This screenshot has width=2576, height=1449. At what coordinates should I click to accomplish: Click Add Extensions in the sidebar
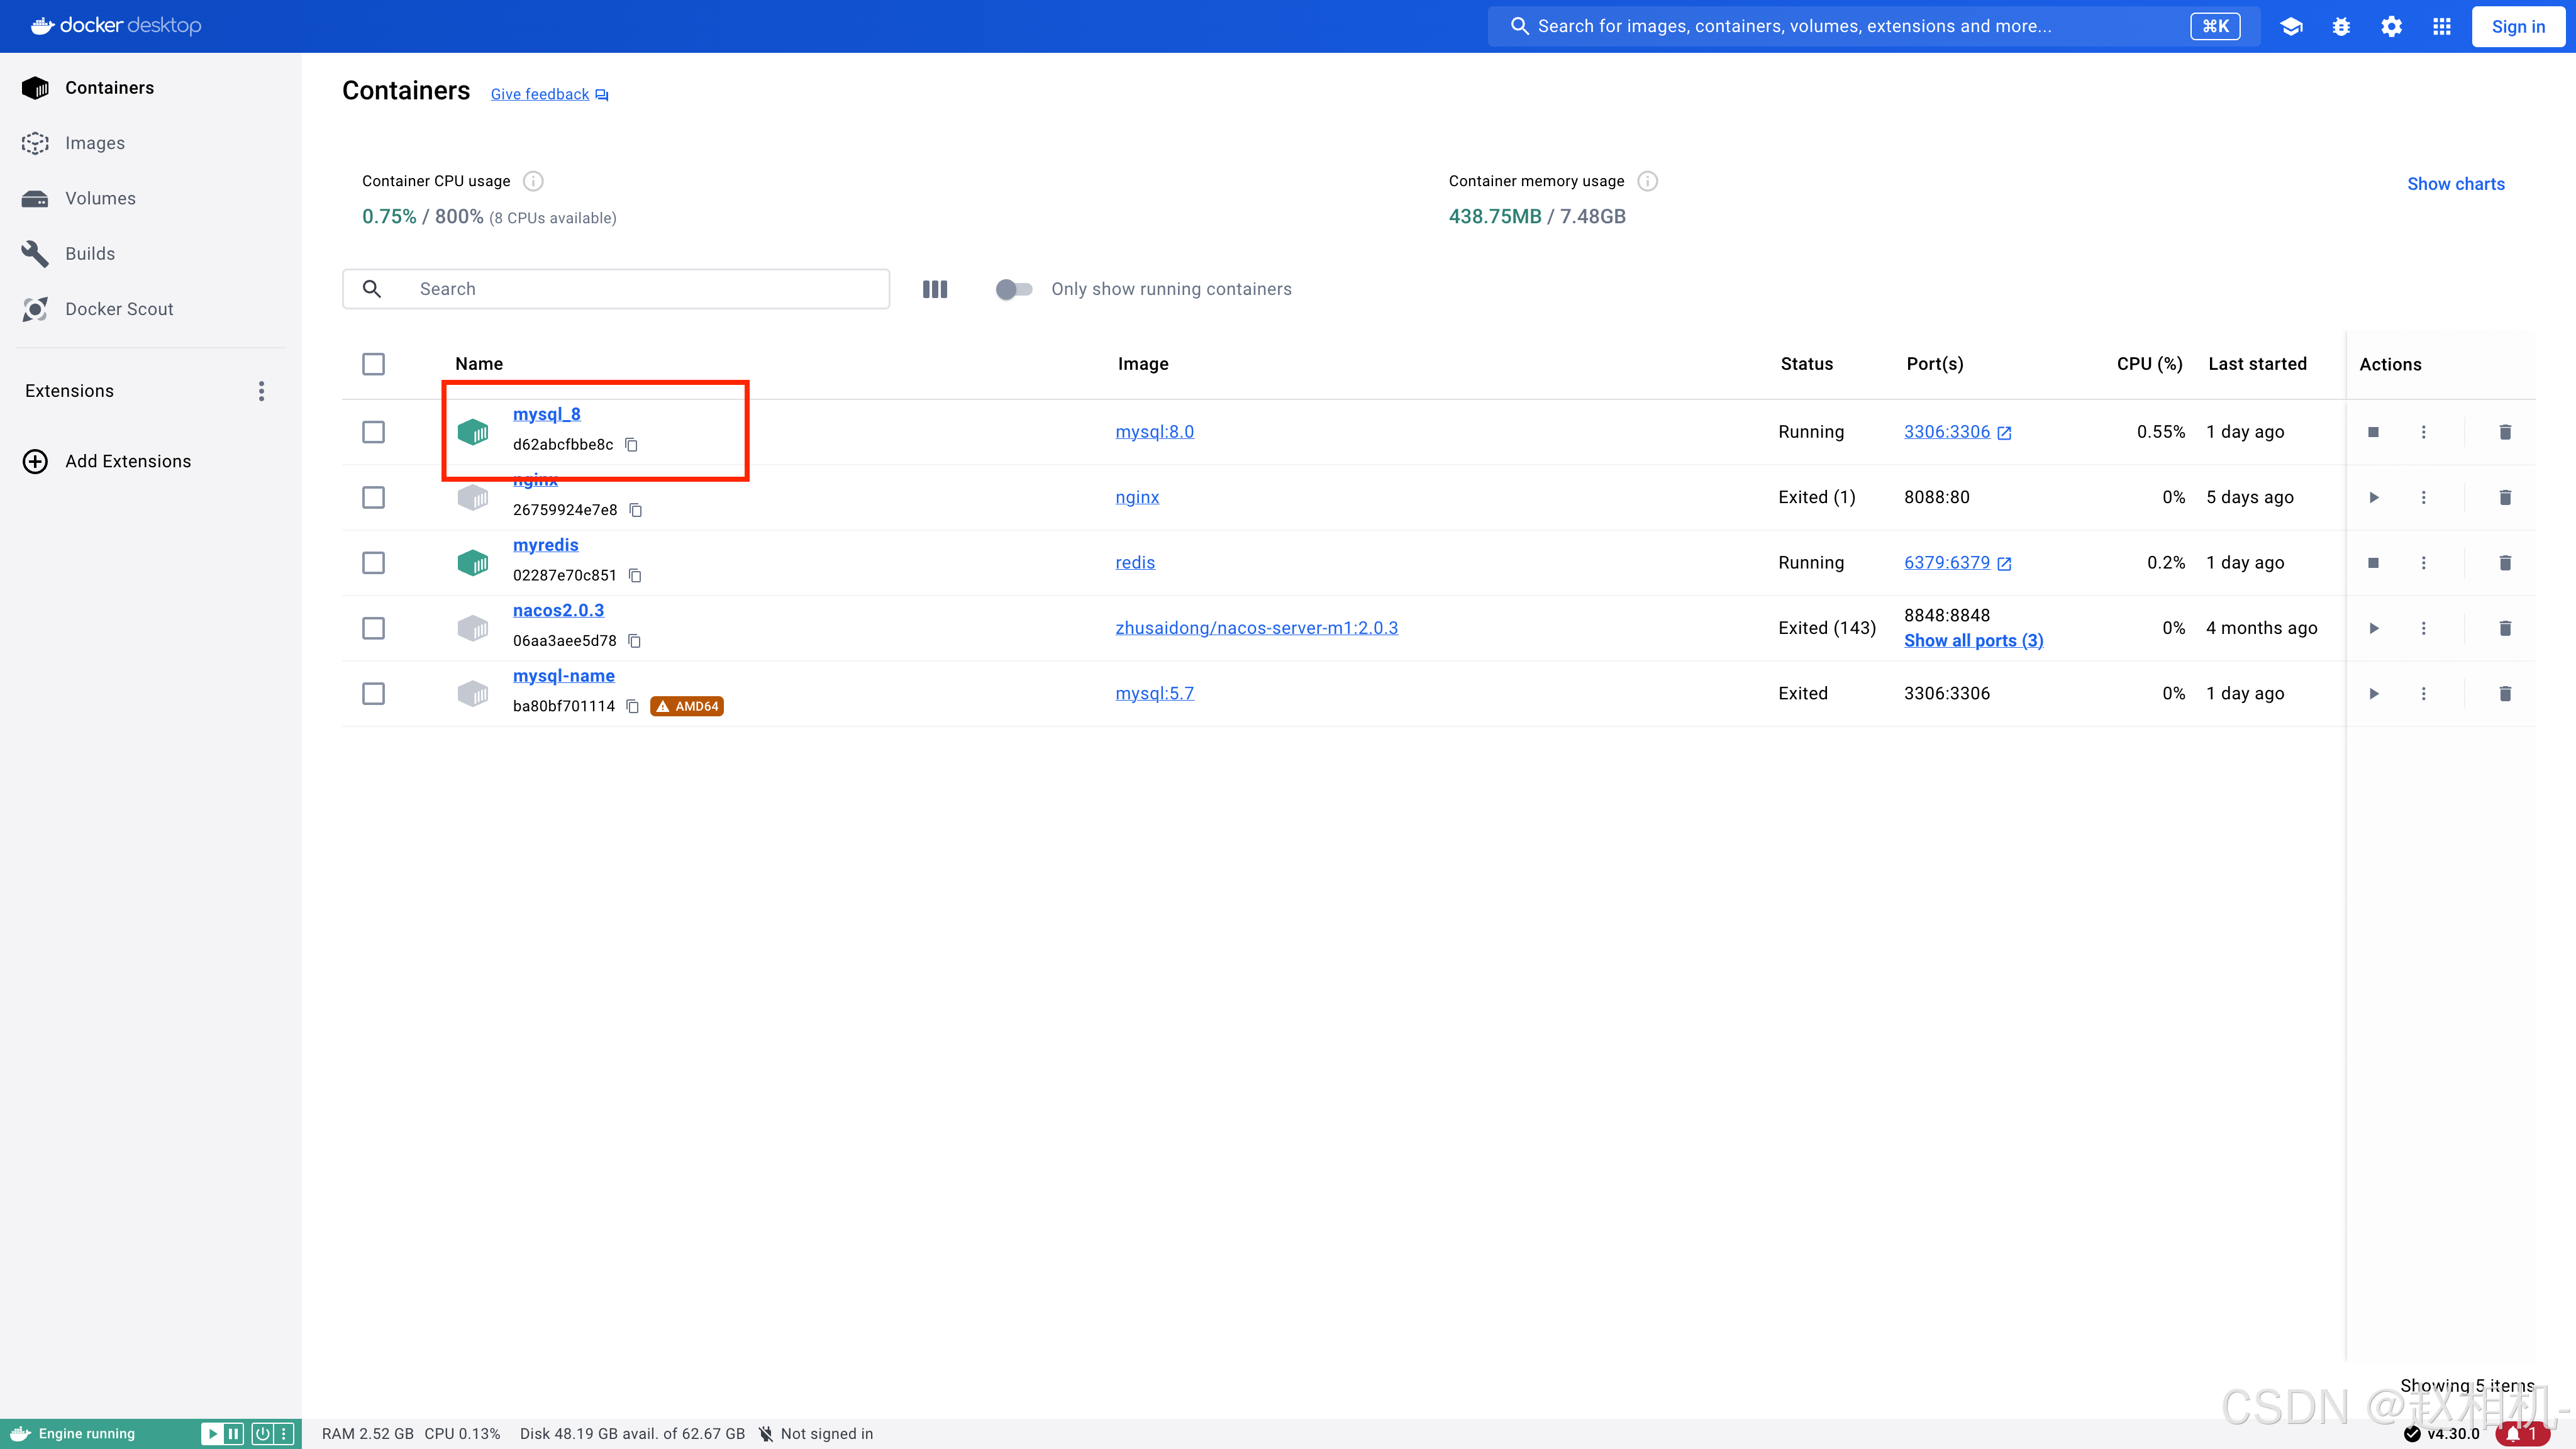pyautogui.click(x=128, y=461)
